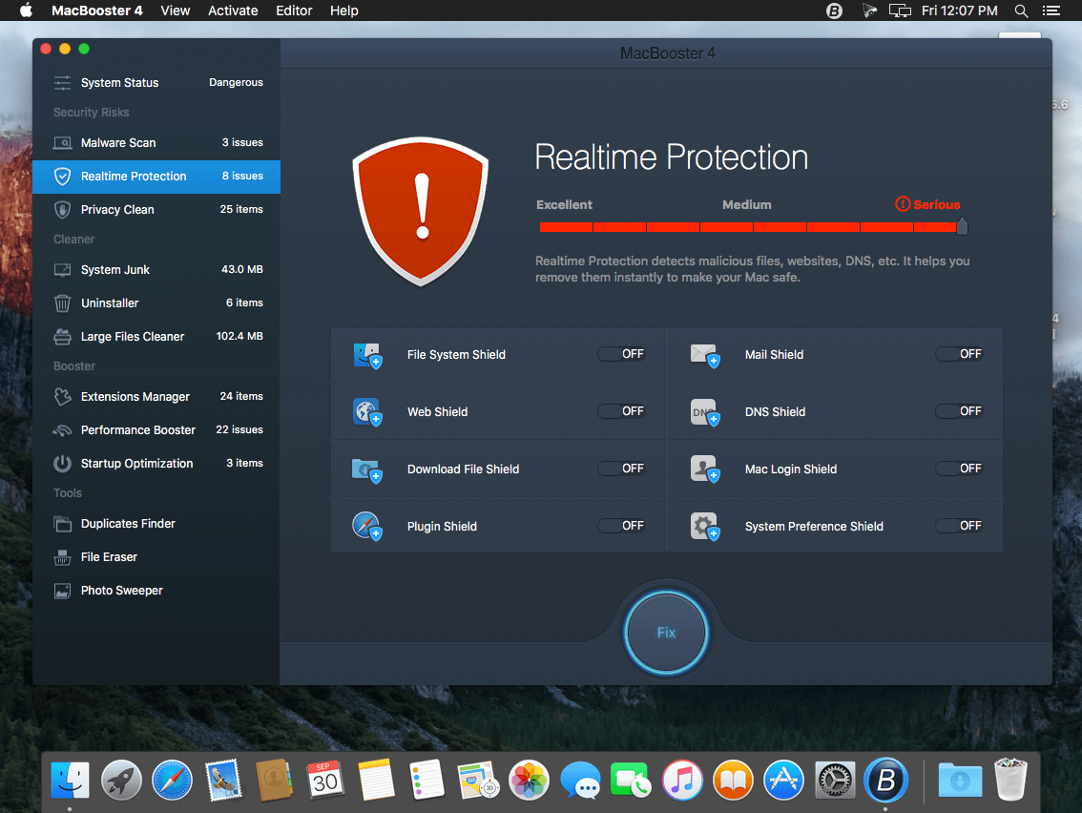Viewport: 1082px width, 813px height.
Task: Open Startup Optimization section
Action: coord(156,463)
